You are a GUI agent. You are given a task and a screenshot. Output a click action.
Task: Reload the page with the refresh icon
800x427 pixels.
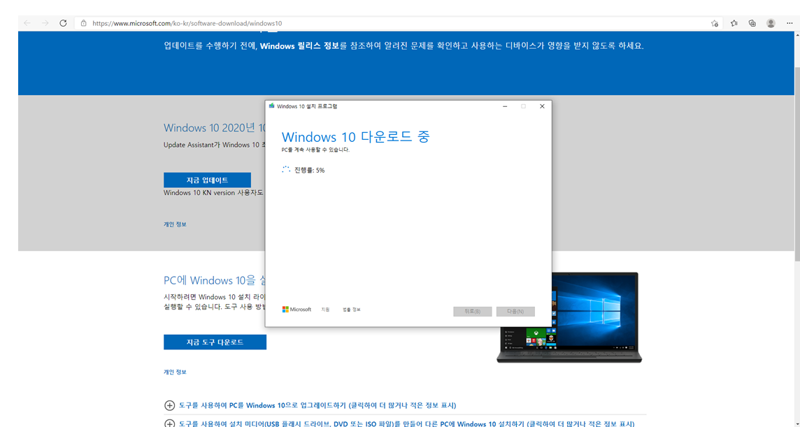[63, 23]
